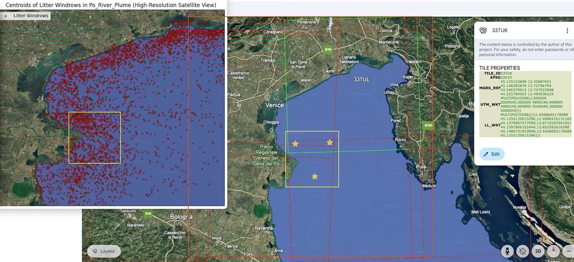Screen dimensions: 574x262
Task: Click the UTM_WKT field label
Action: click(490, 104)
